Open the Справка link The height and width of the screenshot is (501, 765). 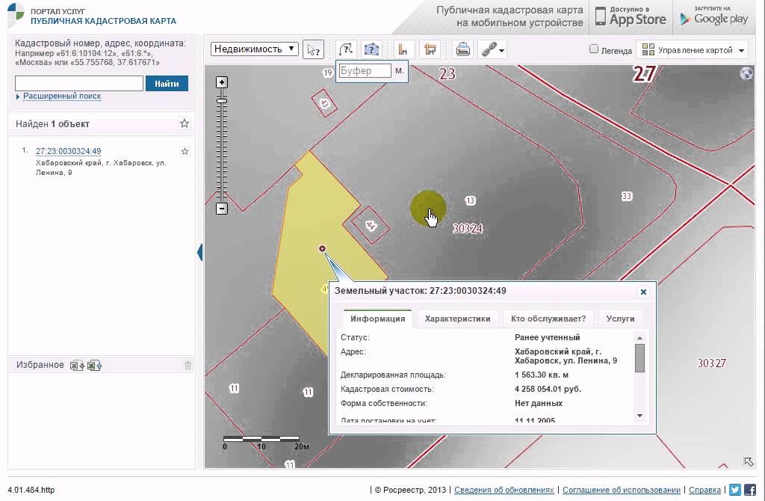tap(704, 490)
